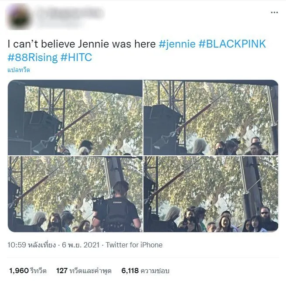Open the #BLACKPINK hashtag
Viewport: 286px width, 281px height.
coord(232,44)
